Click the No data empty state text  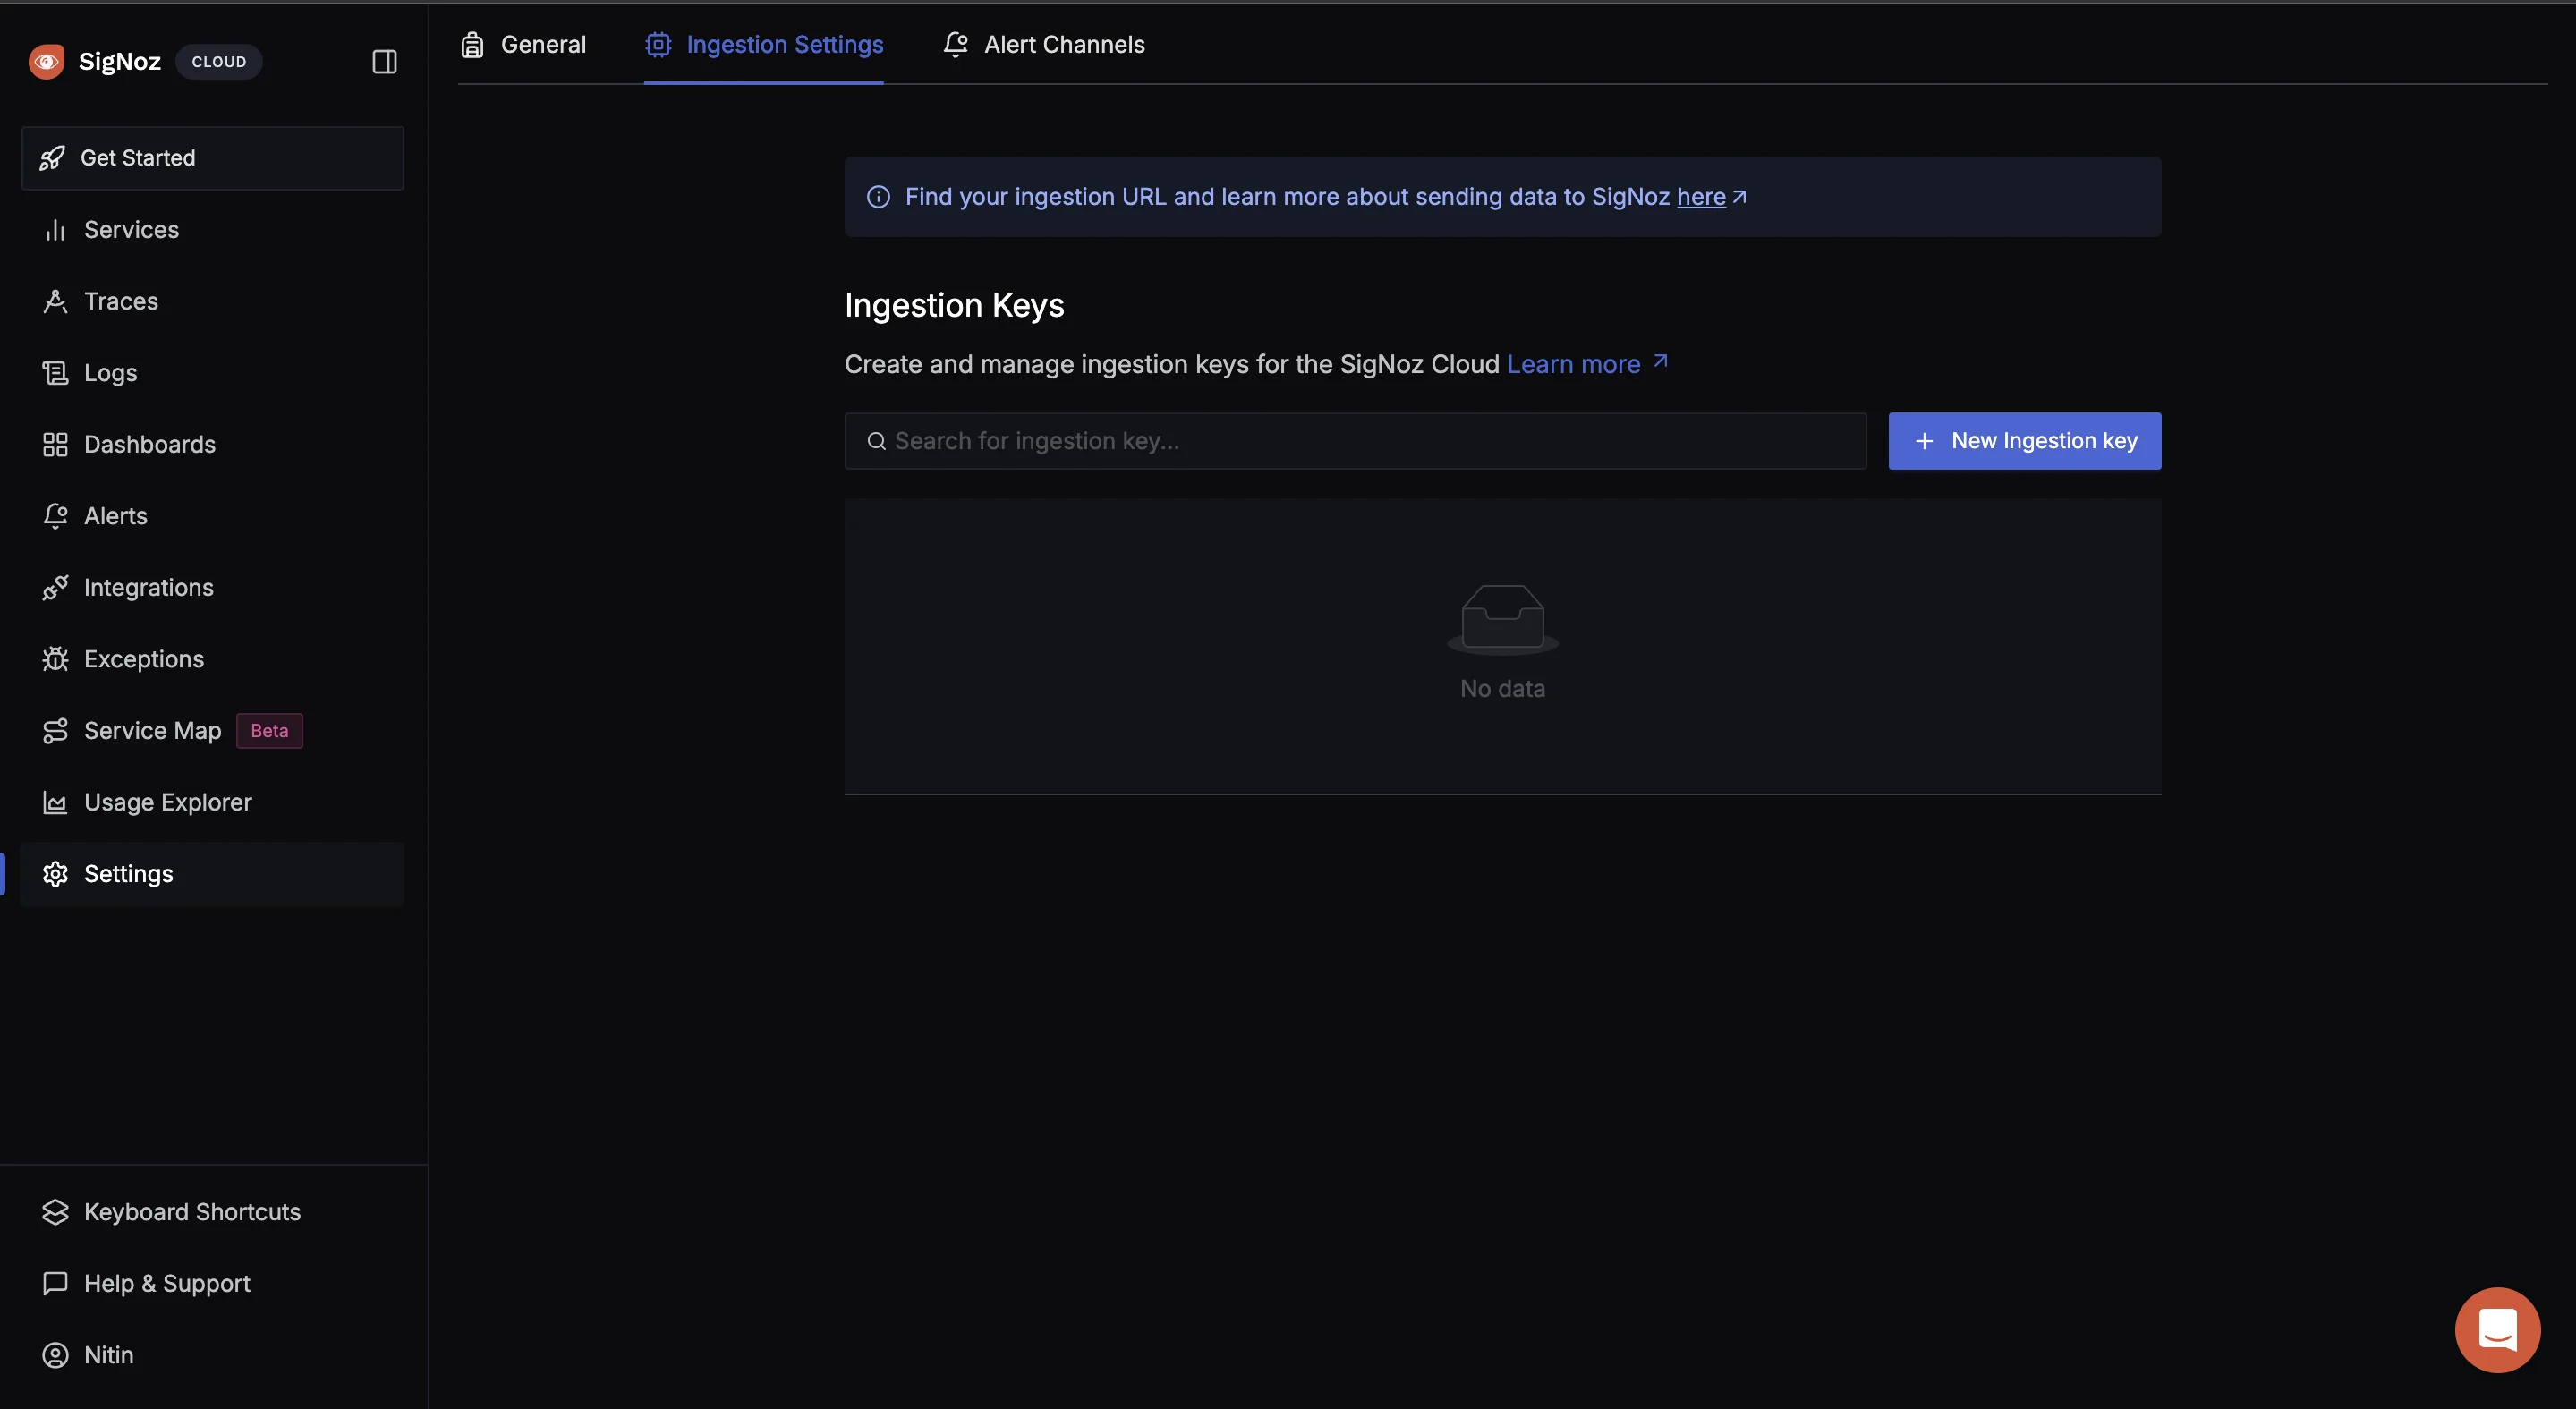point(1502,689)
